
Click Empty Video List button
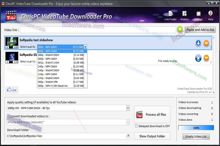pyautogui.click(x=196, y=137)
